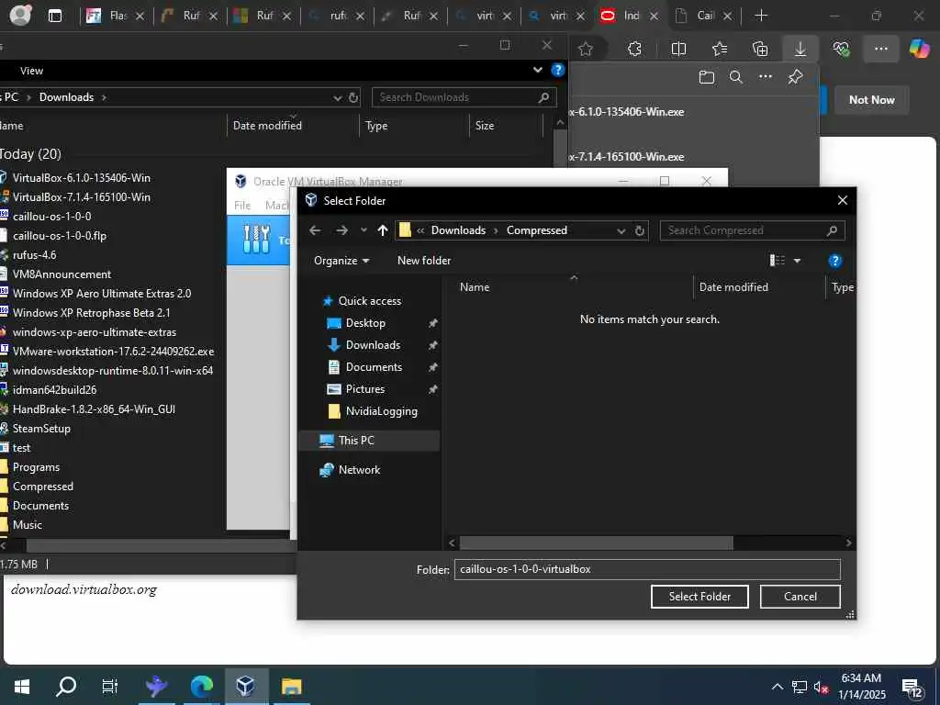Sort by Name column in dialog
The image size is (940, 705).
click(475, 287)
